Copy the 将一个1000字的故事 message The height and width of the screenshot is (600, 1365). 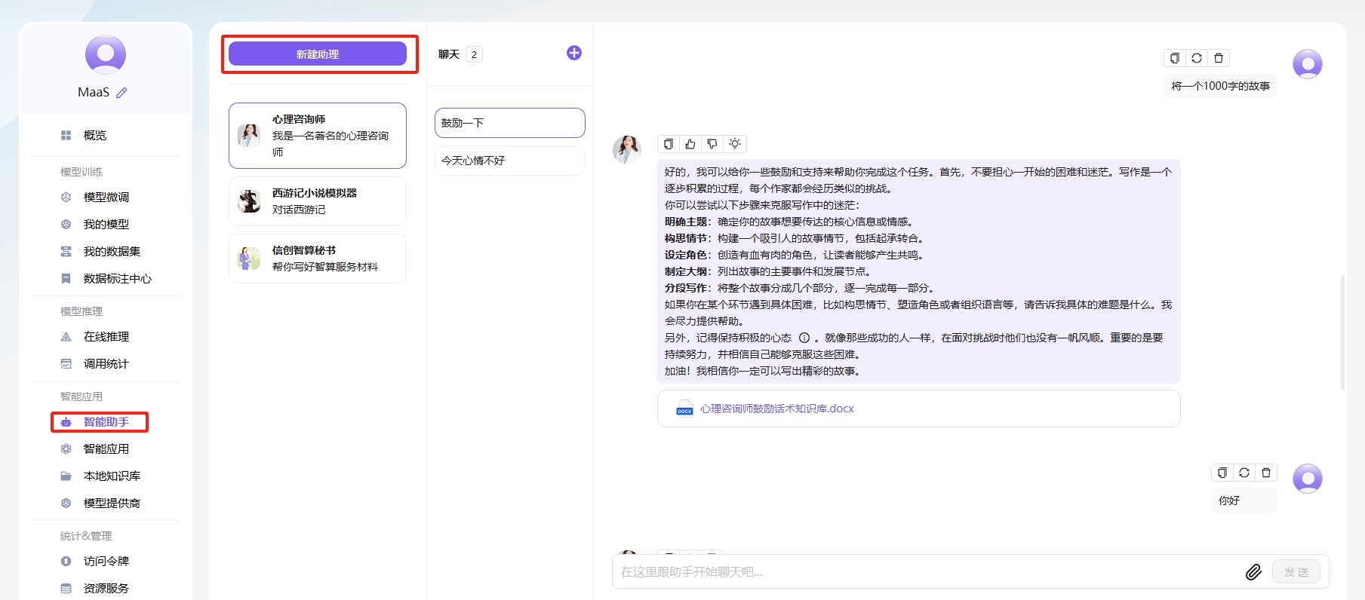pyautogui.click(x=1175, y=58)
